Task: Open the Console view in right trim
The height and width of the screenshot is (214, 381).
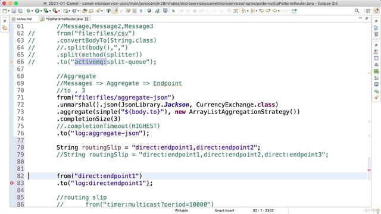Action: tap(376, 84)
